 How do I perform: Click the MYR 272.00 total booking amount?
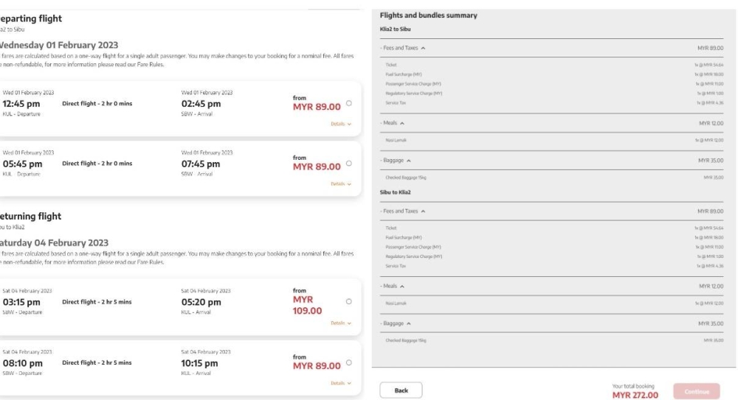coord(635,395)
